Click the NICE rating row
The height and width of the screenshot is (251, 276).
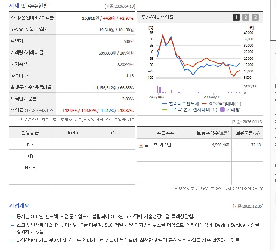(x=72, y=167)
